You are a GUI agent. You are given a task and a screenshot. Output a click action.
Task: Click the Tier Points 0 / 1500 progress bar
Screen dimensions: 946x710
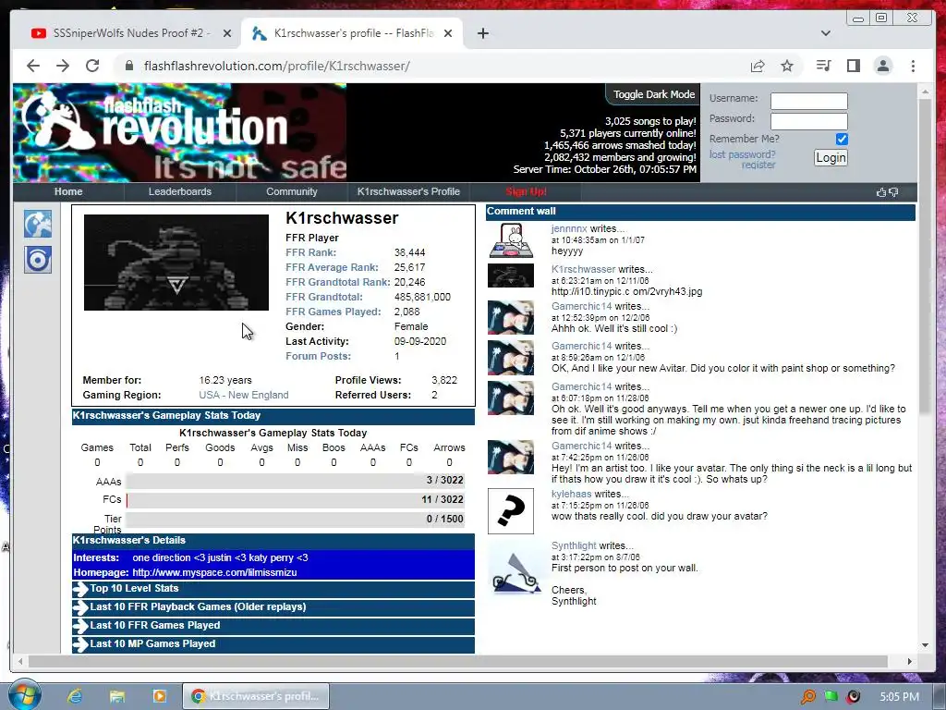[x=296, y=520]
